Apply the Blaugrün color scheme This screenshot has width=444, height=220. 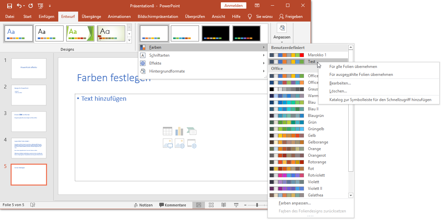coord(308,116)
